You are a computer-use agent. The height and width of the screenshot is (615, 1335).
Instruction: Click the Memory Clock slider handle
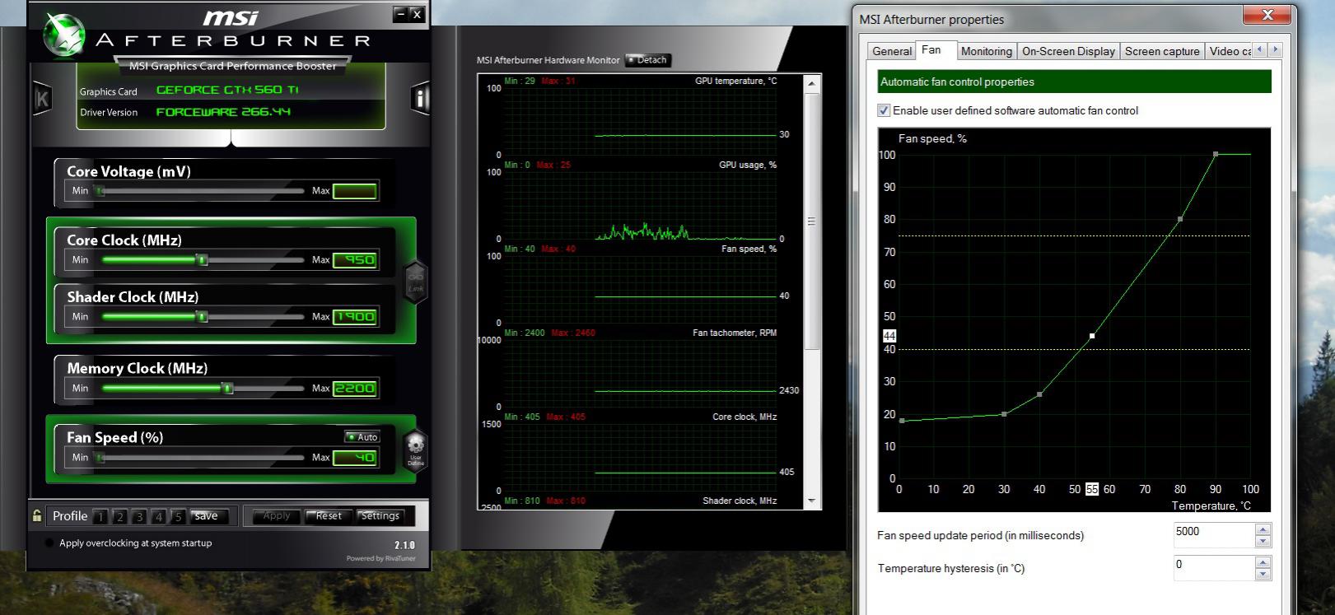(x=228, y=389)
